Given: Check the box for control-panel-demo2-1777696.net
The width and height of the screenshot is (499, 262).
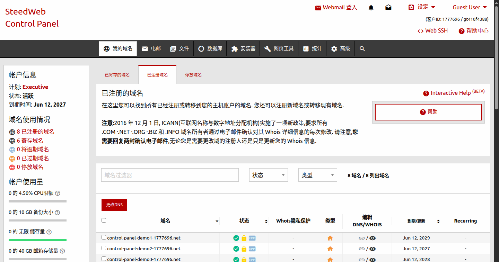Looking at the screenshot, I should (104, 248).
